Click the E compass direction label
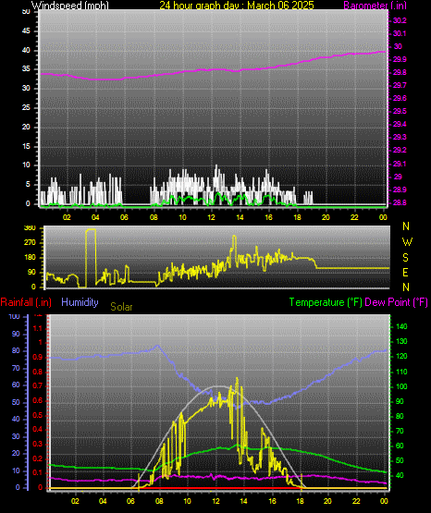Image resolution: width=431 pixels, height=513 pixels. pos(405,272)
